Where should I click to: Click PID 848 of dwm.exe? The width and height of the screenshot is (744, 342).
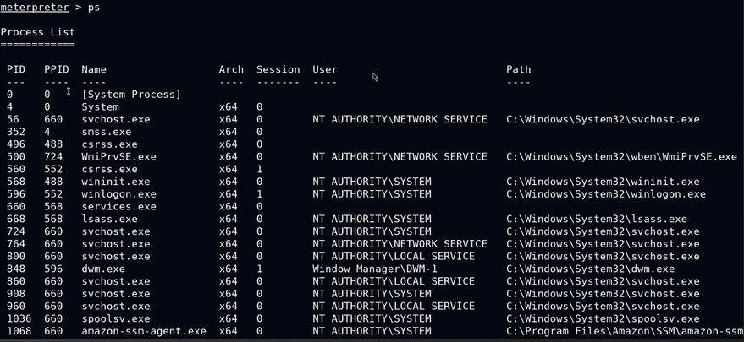point(16,269)
